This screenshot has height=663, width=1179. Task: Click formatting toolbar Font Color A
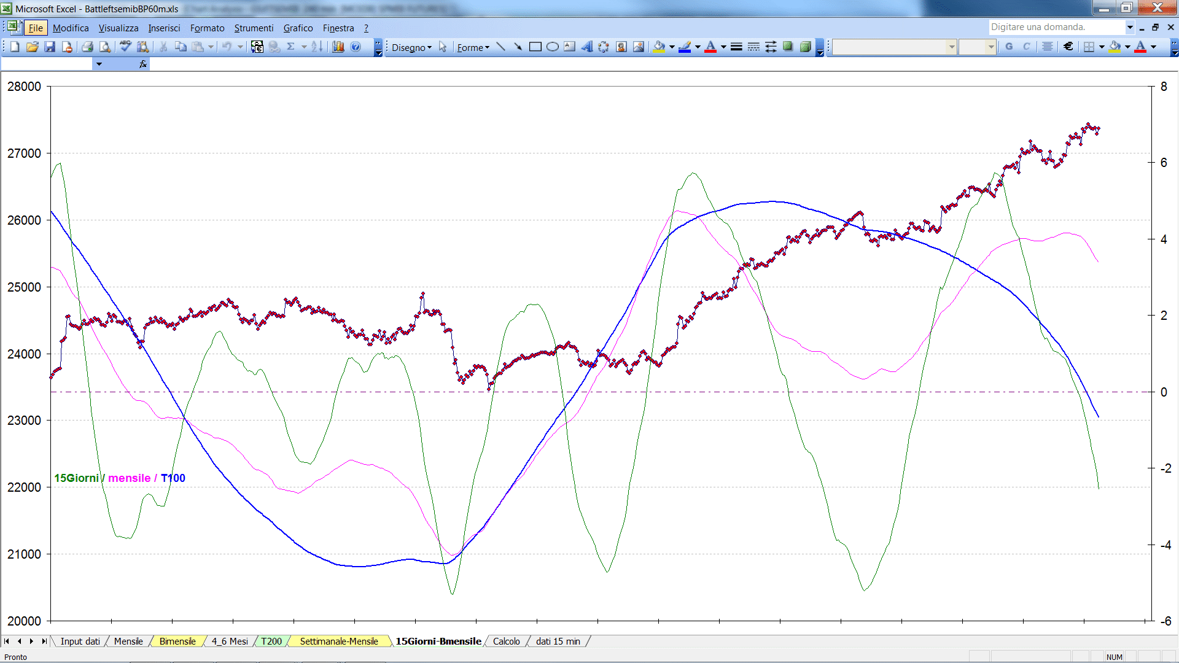click(1140, 47)
